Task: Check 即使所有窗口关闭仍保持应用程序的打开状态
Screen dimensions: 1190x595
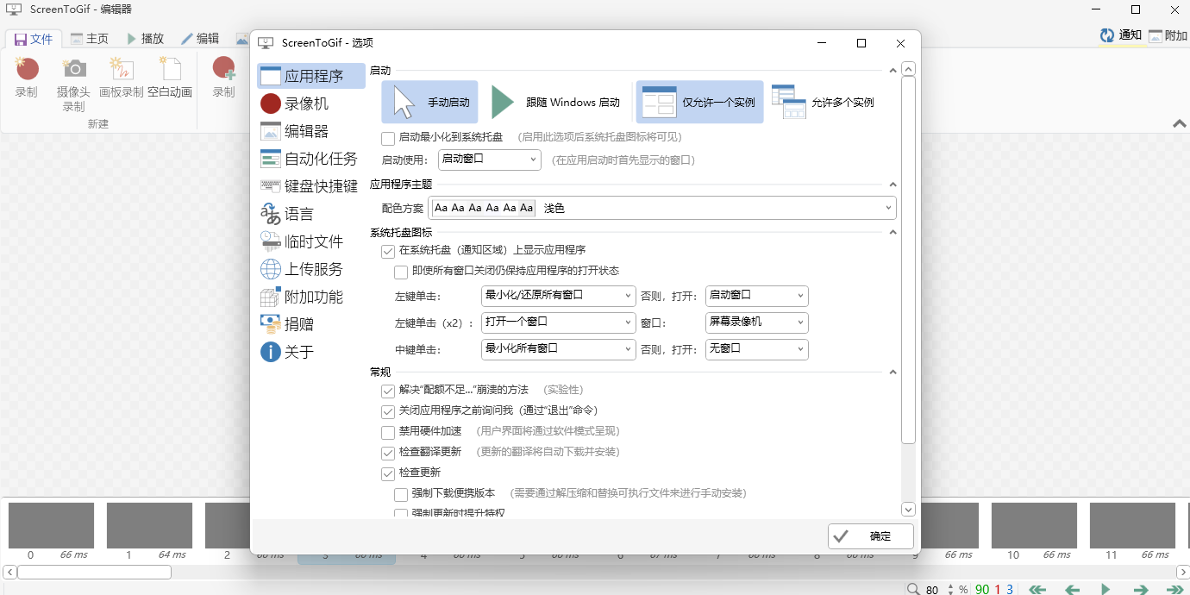Action: pyautogui.click(x=401, y=272)
